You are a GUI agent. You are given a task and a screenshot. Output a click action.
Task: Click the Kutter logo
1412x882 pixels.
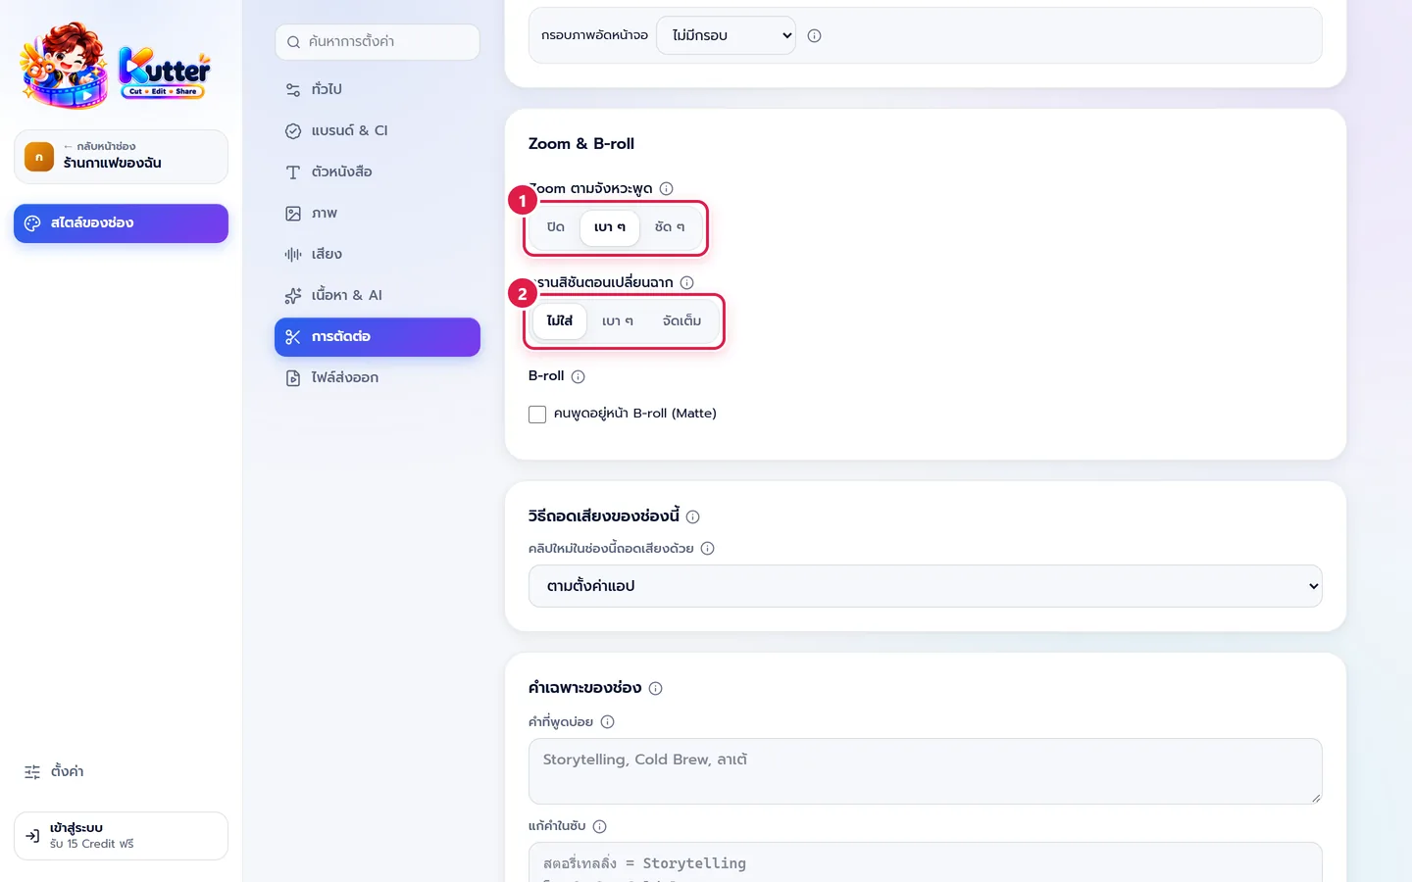click(116, 66)
